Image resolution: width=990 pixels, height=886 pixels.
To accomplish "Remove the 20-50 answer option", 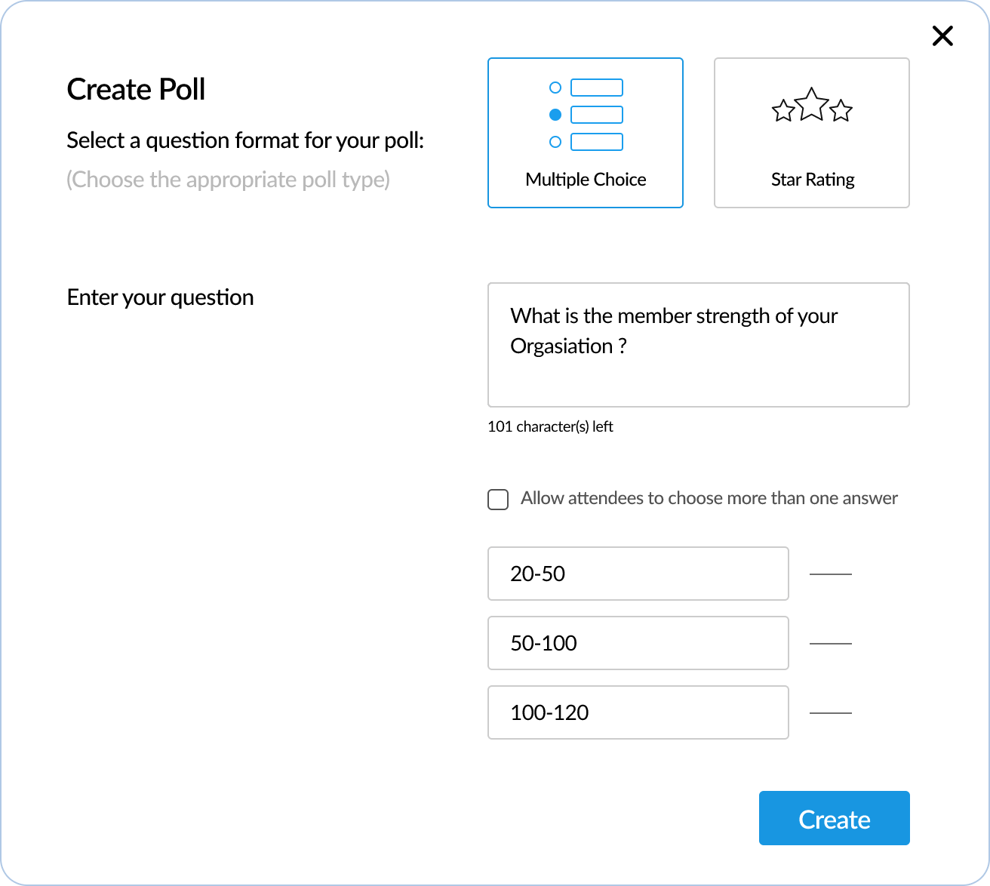I will (830, 574).
